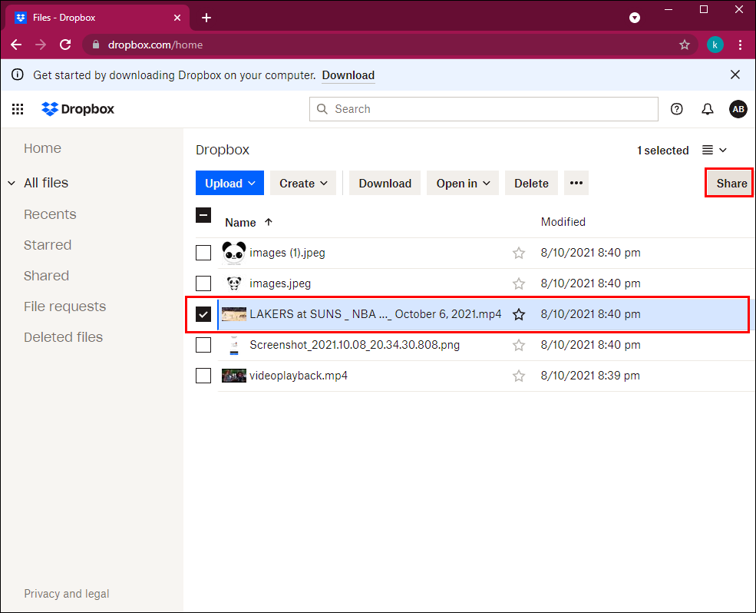Open Shared in the sidebar

click(46, 276)
